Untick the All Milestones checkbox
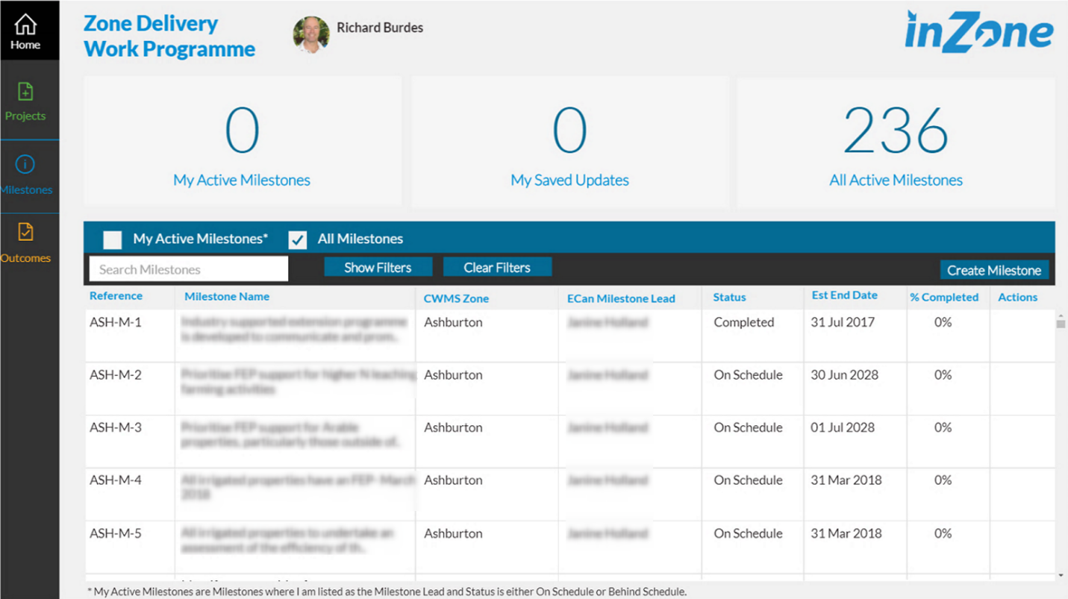1068x599 pixels. [298, 239]
